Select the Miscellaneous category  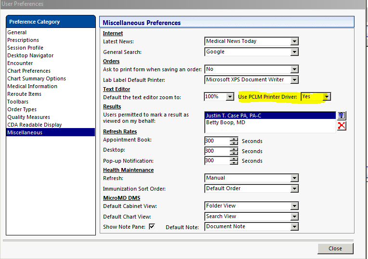(x=51, y=132)
